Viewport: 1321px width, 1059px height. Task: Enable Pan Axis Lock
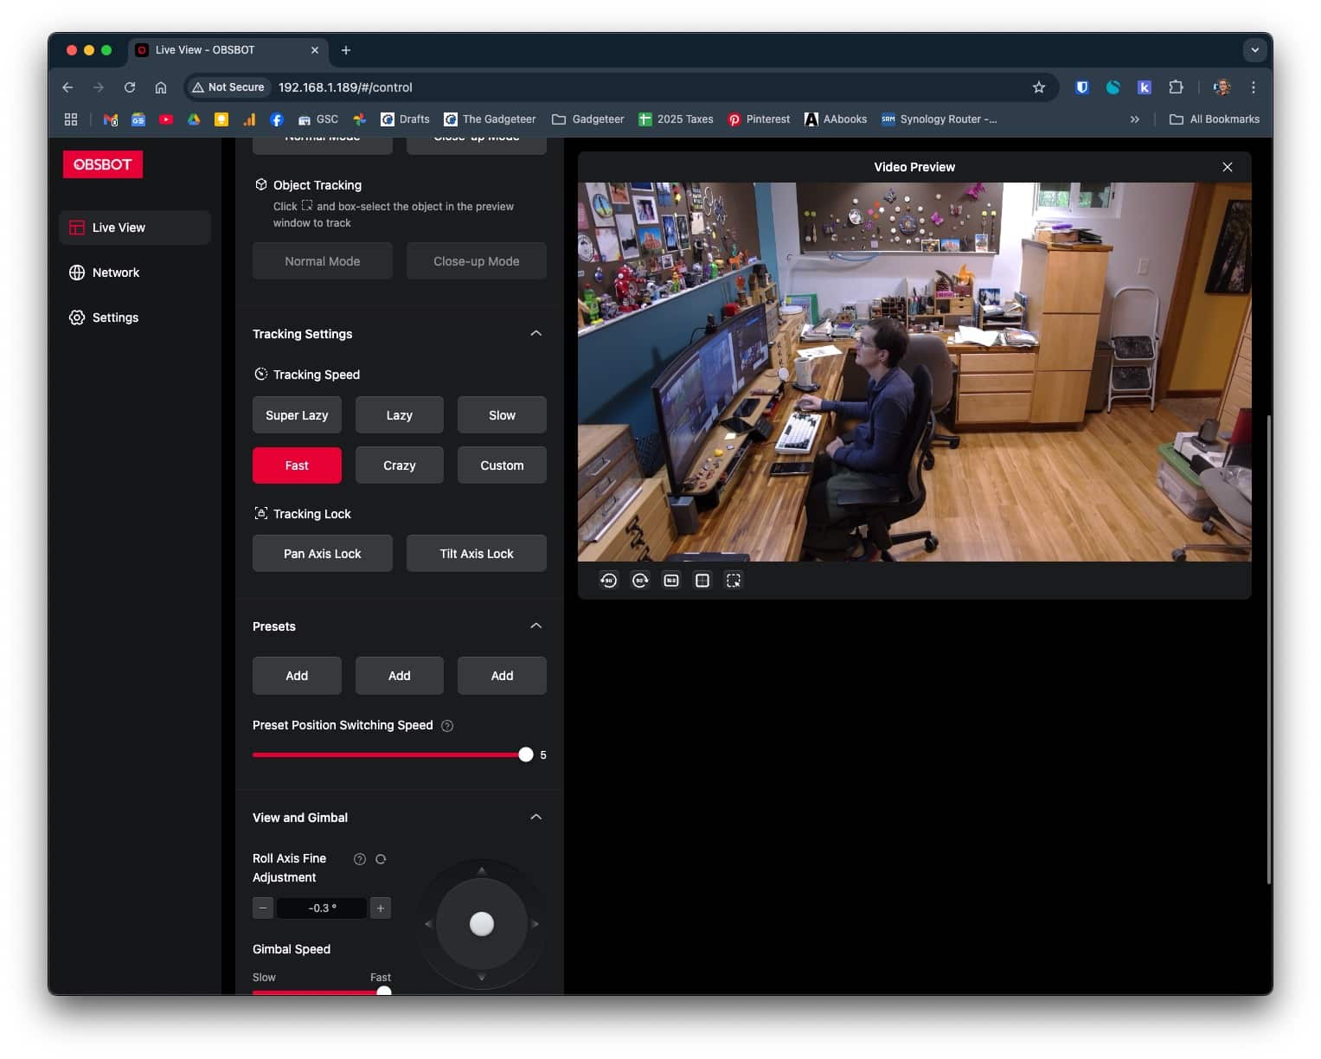(x=322, y=554)
